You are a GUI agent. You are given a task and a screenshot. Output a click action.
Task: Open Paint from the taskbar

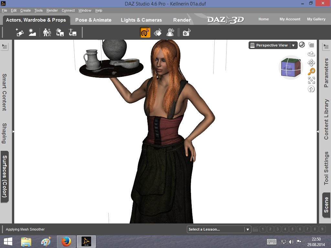click(46, 242)
